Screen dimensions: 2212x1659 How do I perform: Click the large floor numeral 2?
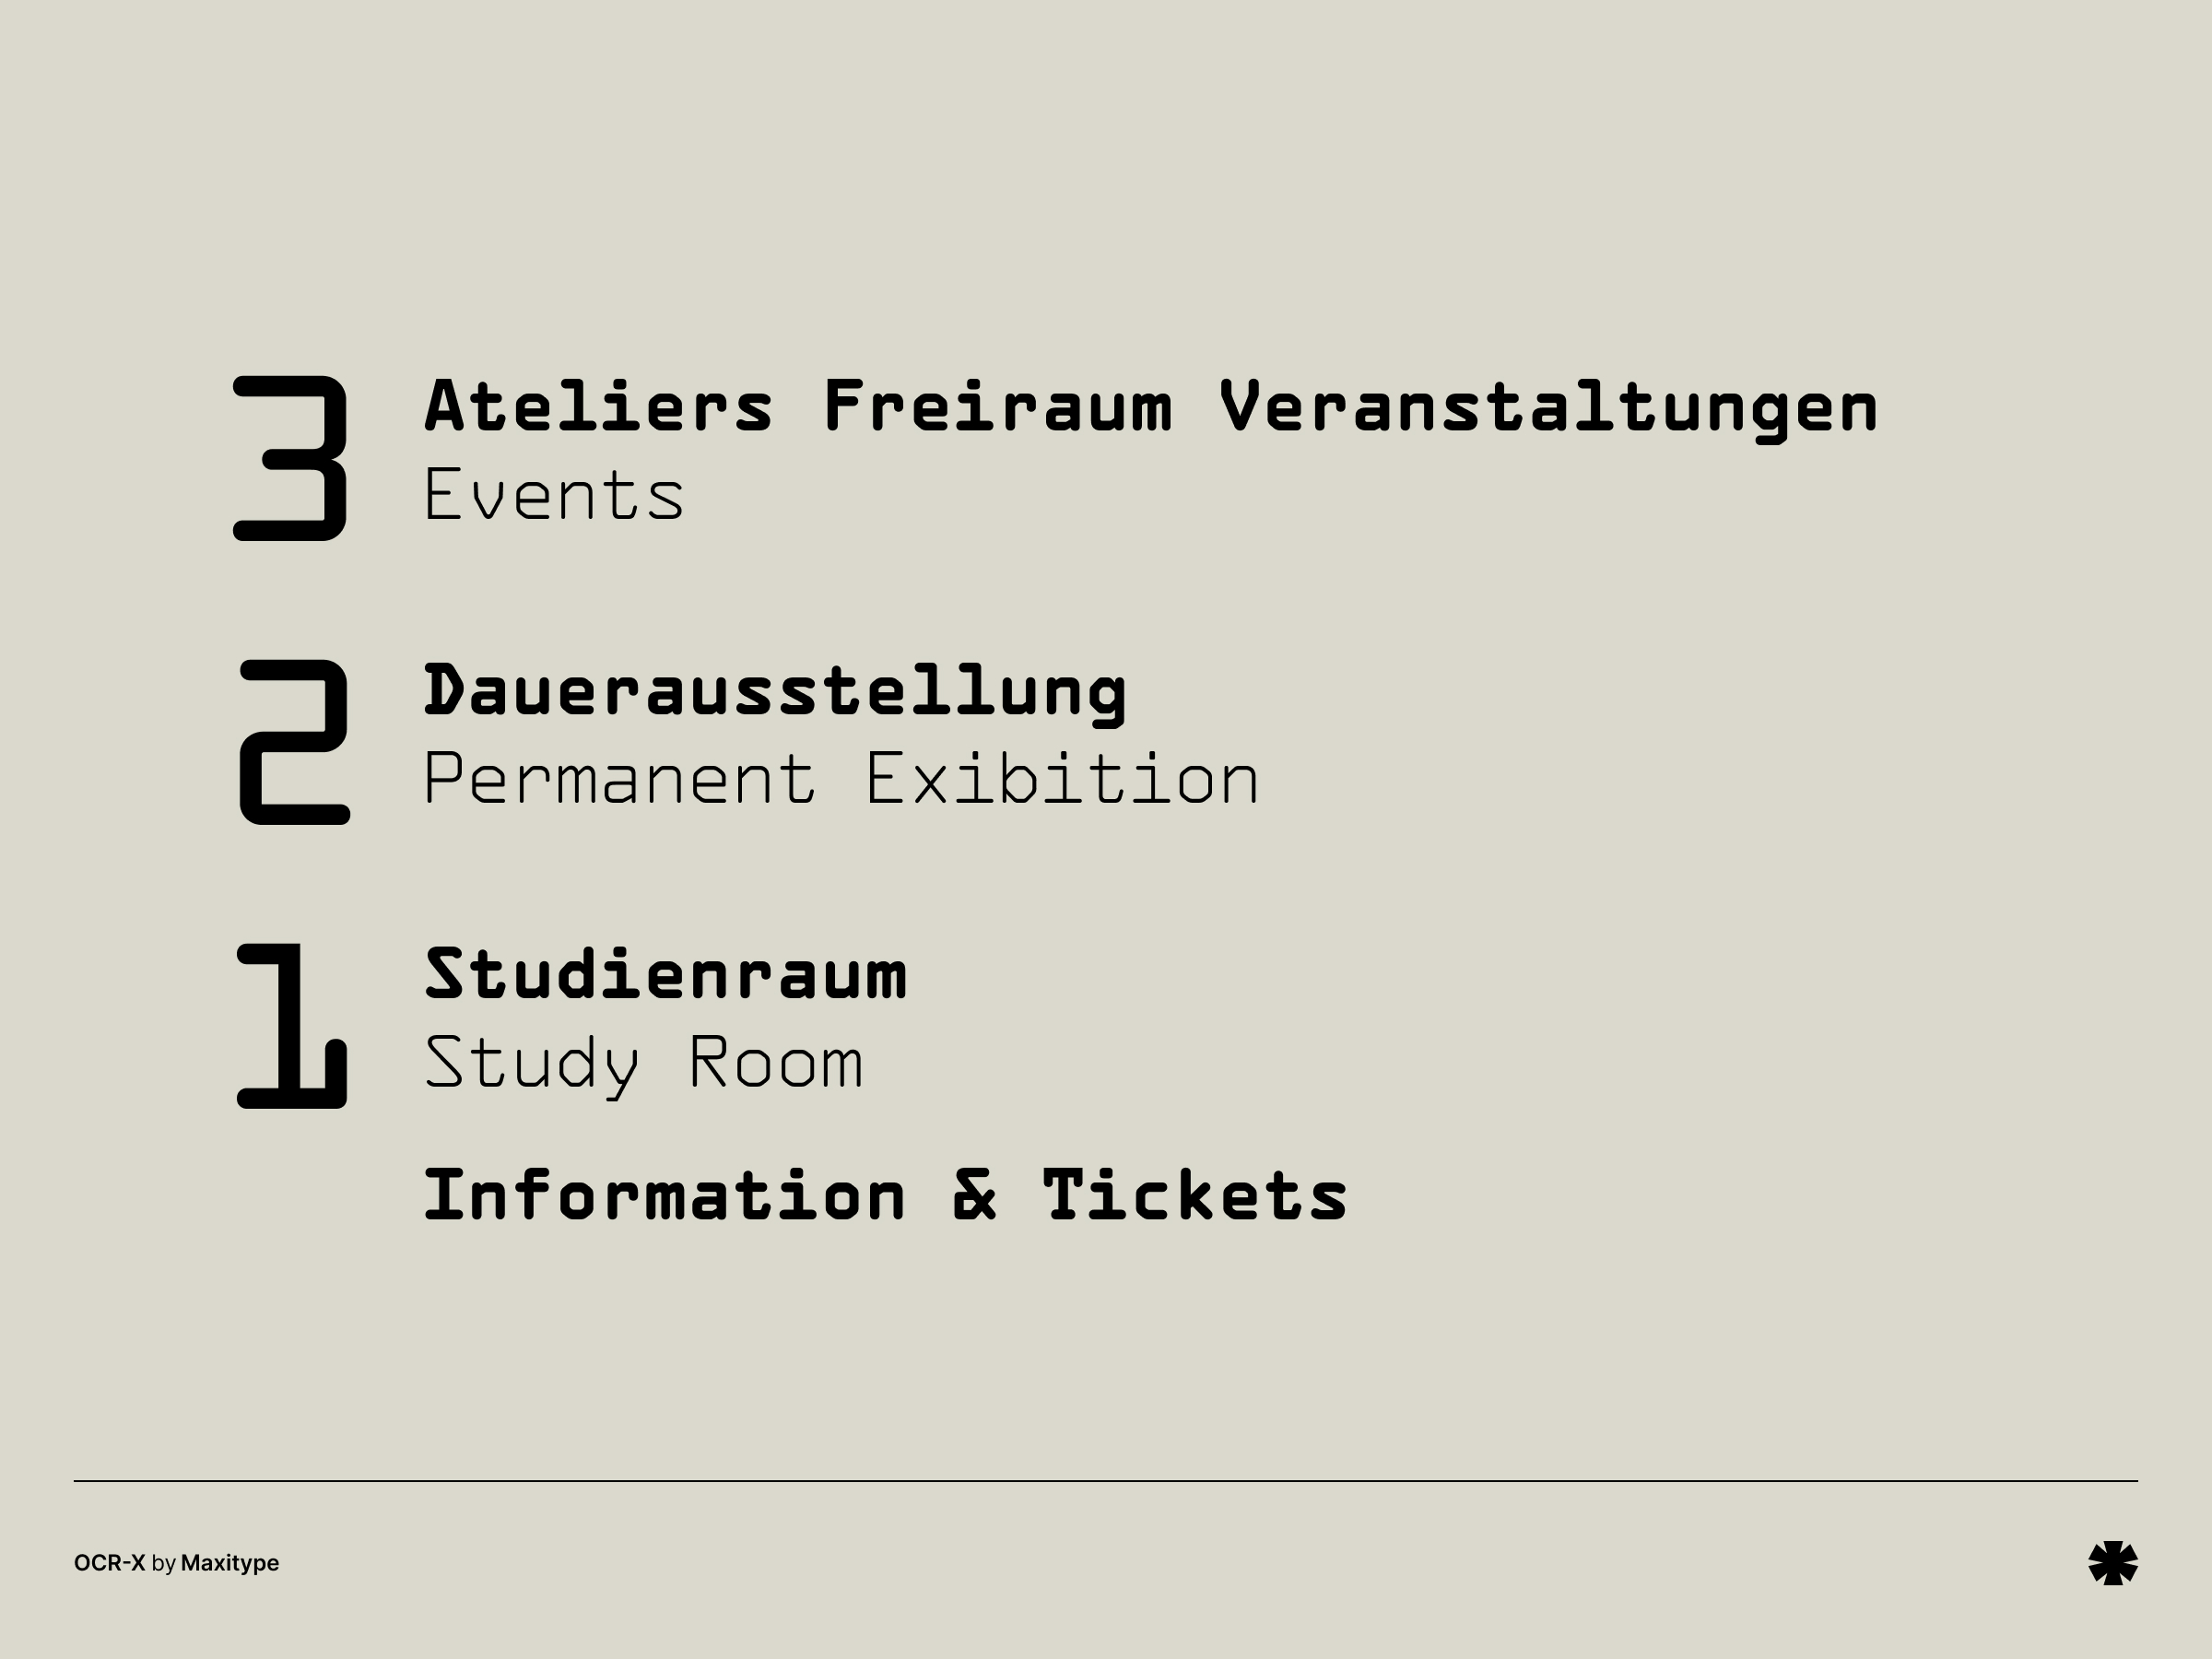click(x=294, y=742)
